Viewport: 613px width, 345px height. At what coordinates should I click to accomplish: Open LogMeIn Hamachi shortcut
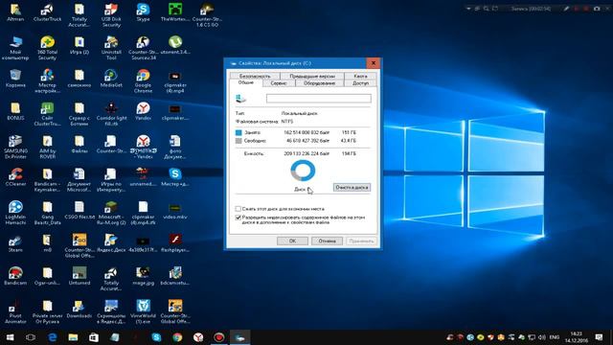tap(15, 213)
